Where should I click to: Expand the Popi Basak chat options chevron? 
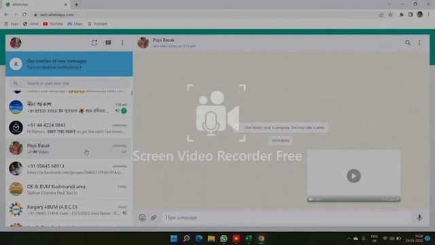(124, 152)
